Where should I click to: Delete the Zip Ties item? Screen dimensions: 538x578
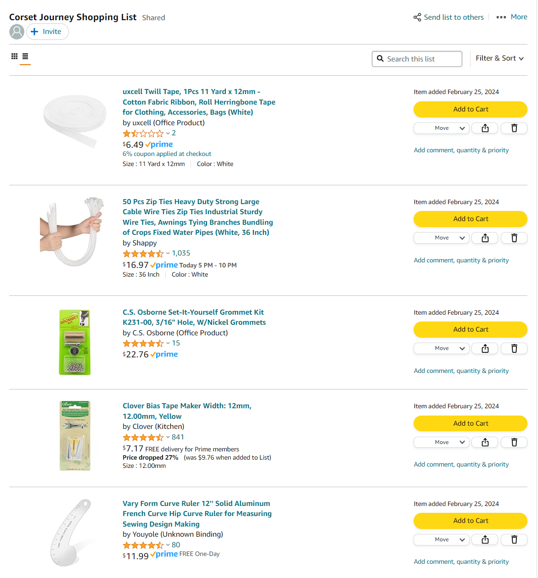pyautogui.click(x=514, y=238)
